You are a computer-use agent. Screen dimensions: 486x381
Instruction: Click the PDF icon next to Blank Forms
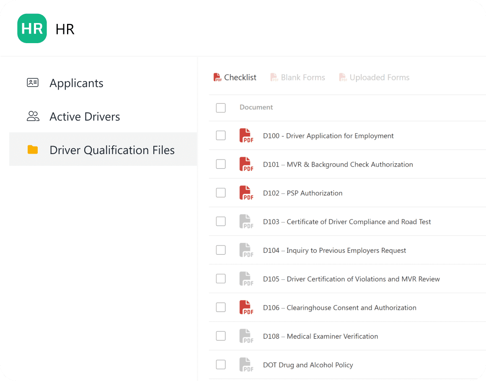274,77
